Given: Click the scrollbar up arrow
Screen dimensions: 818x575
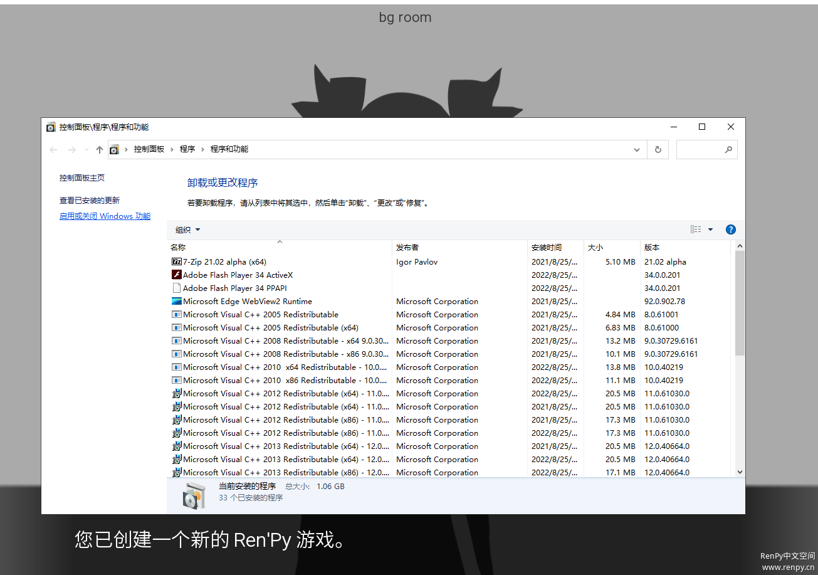Looking at the screenshot, I should pyautogui.click(x=740, y=246).
